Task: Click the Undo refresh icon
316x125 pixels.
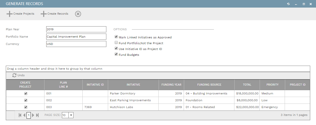Action: (x=14, y=75)
